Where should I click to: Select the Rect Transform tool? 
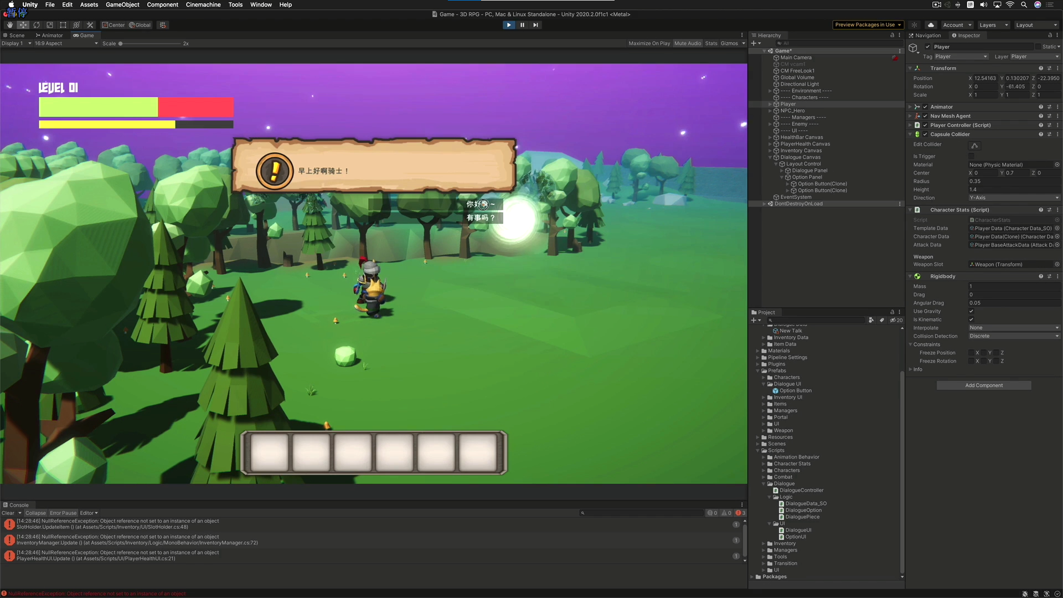coord(63,25)
